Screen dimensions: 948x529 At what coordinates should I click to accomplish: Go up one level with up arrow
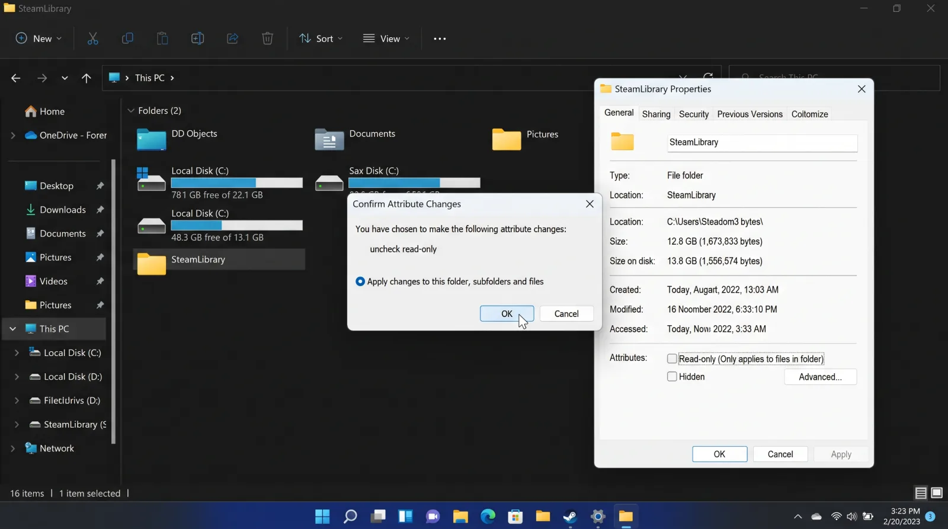coord(87,78)
